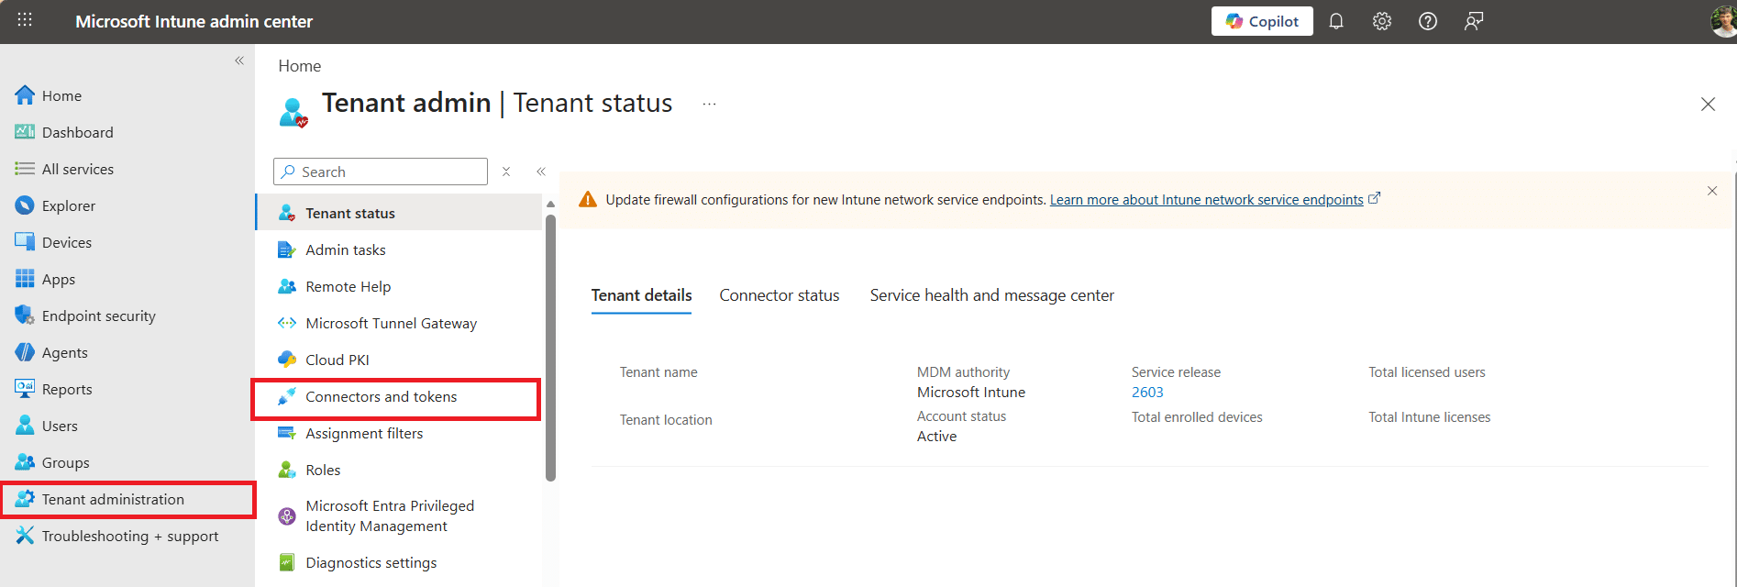
Task: Click the Endpoint security shield icon
Action: click(25, 316)
